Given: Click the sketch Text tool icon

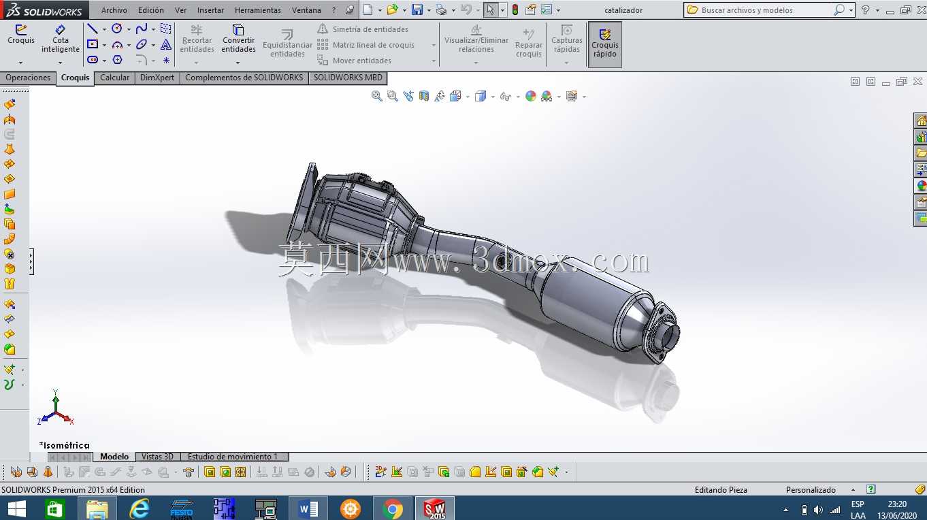Looking at the screenshot, I should 166,44.
